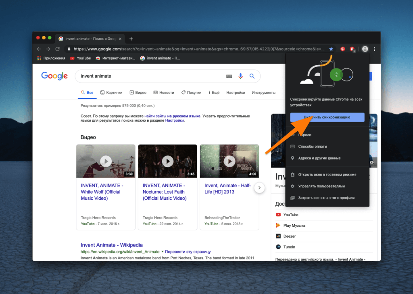Switch to the Видео tab
Viewport: 413px width, 294px height.
pos(138,93)
